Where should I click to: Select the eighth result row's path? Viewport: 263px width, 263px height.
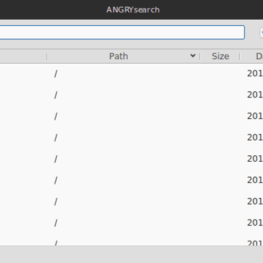coord(56,223)
